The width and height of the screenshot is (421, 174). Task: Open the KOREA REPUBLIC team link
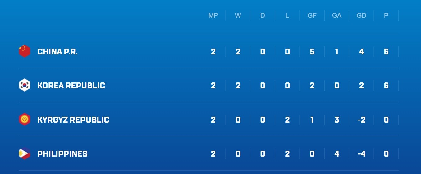click(71, 86)
